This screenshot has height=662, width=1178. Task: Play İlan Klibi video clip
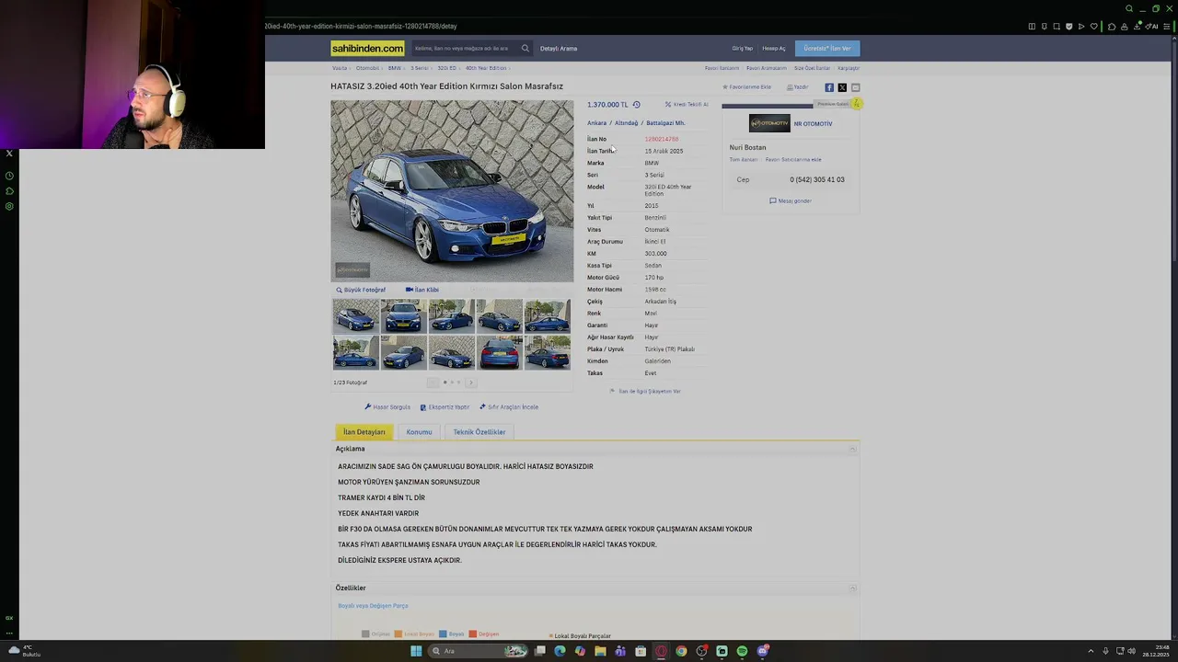422,290
